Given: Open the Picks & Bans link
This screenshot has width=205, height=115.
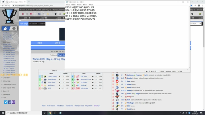Looking at the screenshot, I should (60, 106).
